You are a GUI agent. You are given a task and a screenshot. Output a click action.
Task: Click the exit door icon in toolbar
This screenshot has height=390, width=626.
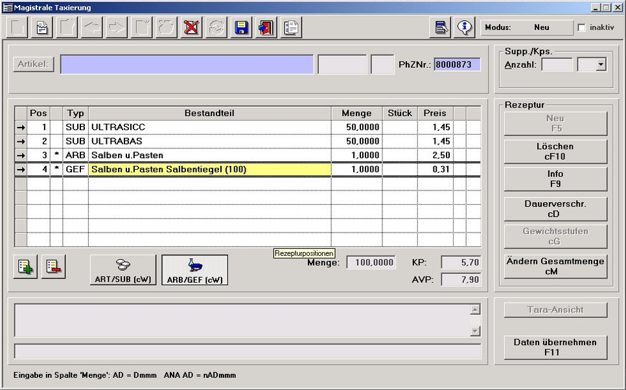pos(266,28)
